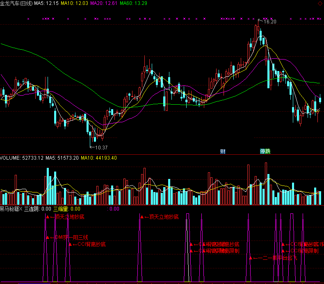This screenshot has width=324, height=284.
Task: Click the 金龙汽车(日线) chart title
Action: click(16, 3)
